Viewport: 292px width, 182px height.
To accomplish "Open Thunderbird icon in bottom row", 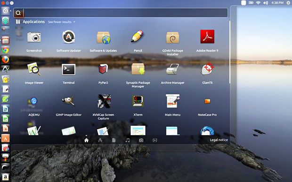I will click(x=207, y=130).
